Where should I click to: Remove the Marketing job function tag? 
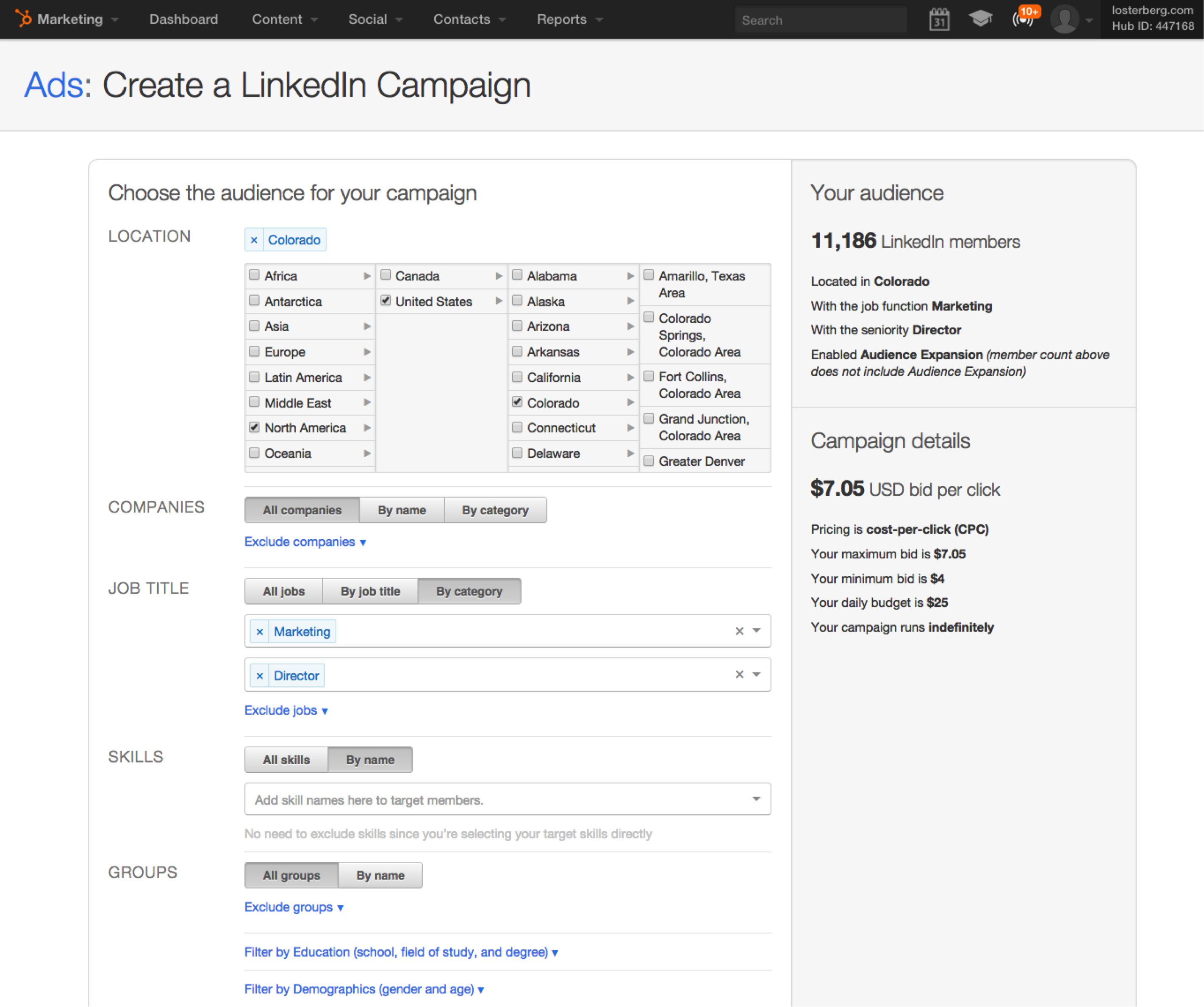tap(259, 631)
